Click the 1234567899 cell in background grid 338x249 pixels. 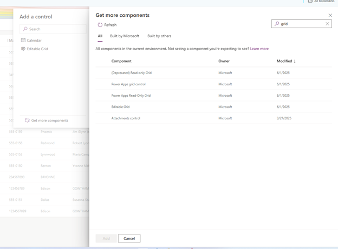click(x=17, y=211)
